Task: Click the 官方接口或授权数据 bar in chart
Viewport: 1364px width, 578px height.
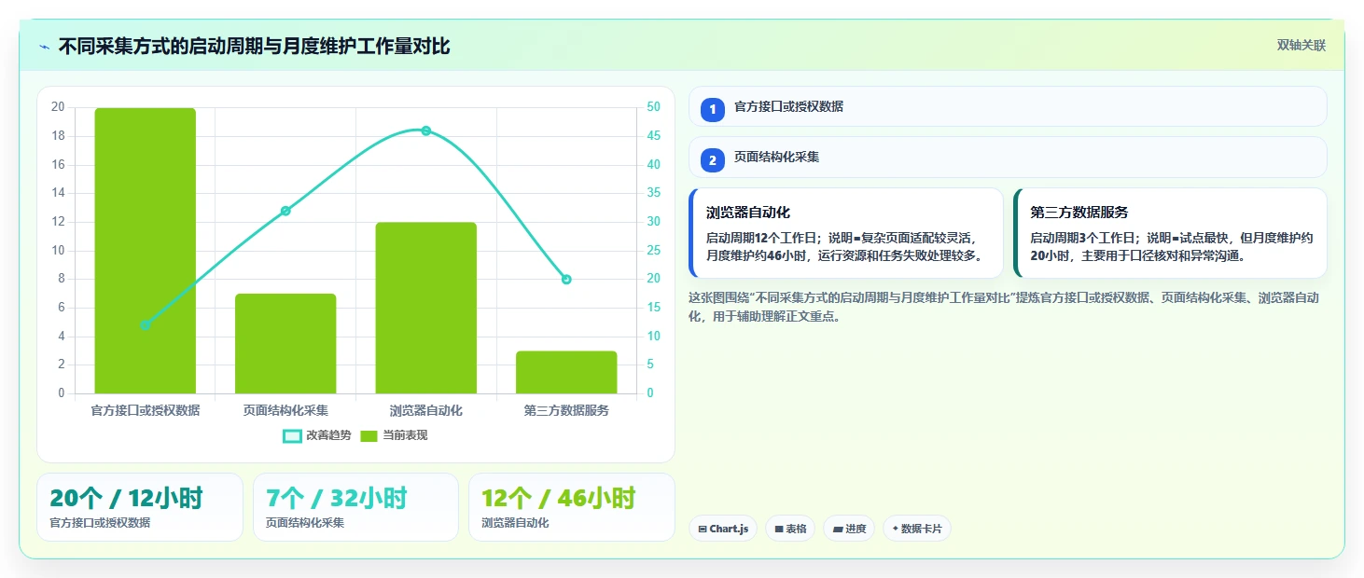Action: (146, 251)
